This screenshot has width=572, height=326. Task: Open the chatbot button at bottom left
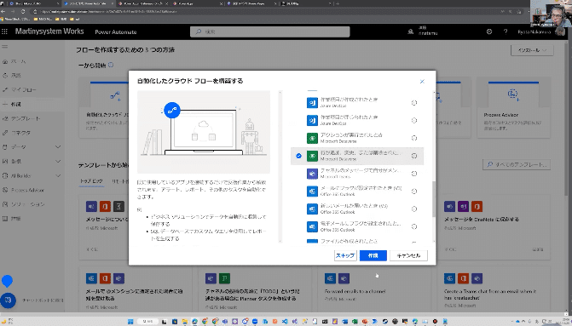8,300
